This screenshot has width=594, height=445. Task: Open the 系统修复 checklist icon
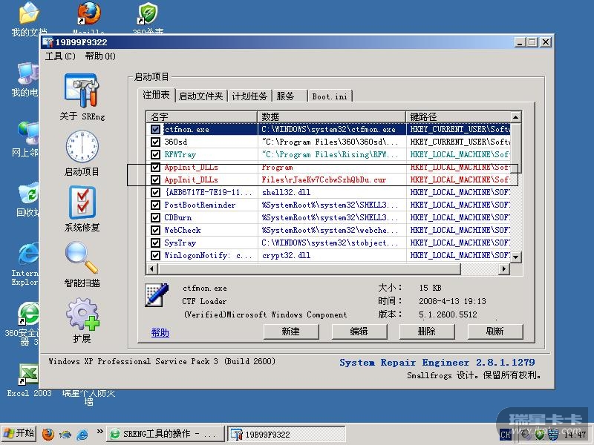pyautogui.click(x=82, y=202)
